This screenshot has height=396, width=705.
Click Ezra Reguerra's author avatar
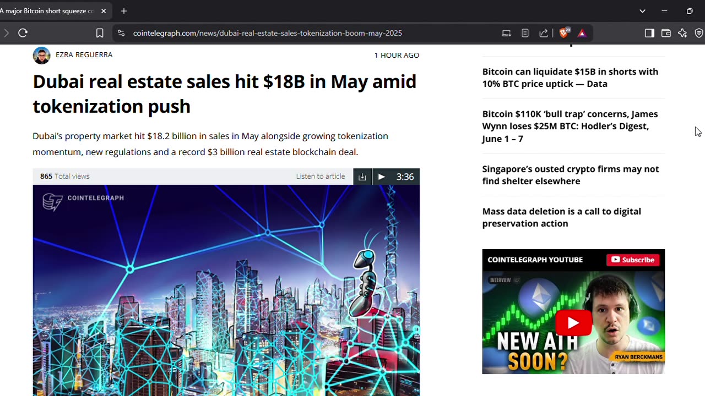(41, 56)
